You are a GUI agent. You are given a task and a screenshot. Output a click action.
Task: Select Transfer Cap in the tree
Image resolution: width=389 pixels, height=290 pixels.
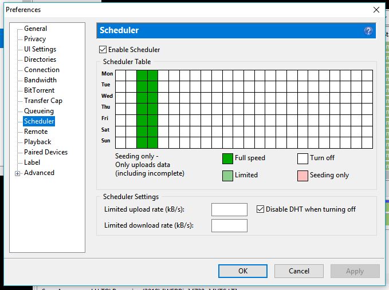(x=43, y=101)
